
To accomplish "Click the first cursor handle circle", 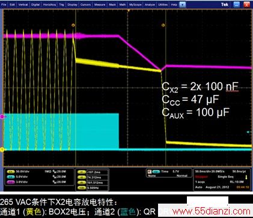I will click(73, 25).
